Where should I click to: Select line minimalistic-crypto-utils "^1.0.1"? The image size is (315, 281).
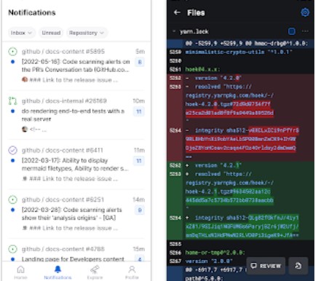click(240, 52)
